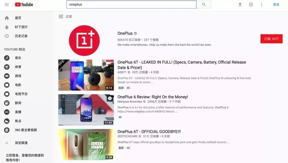The image size is (288, 163).
Task: Click verified badge next to OnePlus channel
Action: point(135,33)
